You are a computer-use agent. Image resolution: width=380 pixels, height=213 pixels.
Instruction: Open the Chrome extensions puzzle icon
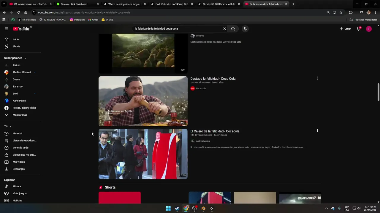(x=351, y=12)
